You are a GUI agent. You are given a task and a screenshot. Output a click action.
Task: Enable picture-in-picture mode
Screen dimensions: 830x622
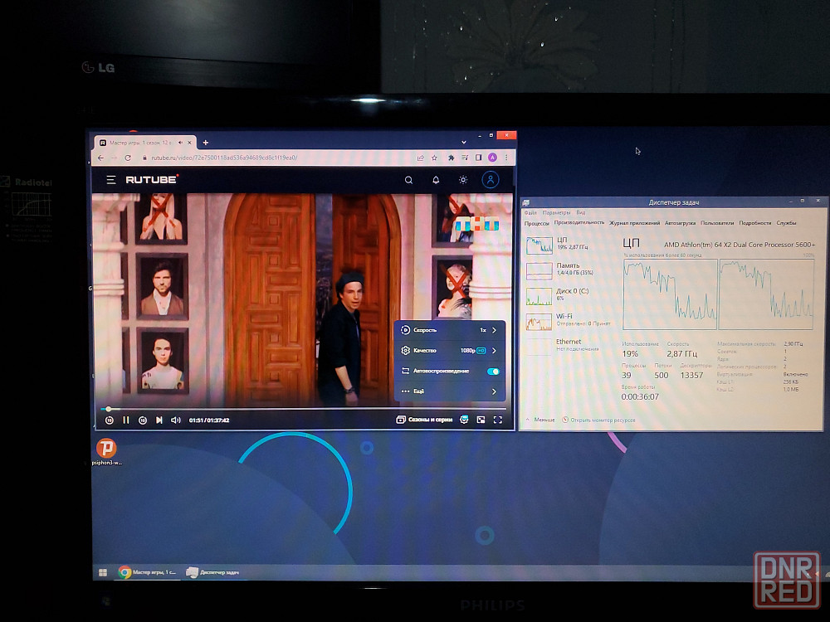481,420
